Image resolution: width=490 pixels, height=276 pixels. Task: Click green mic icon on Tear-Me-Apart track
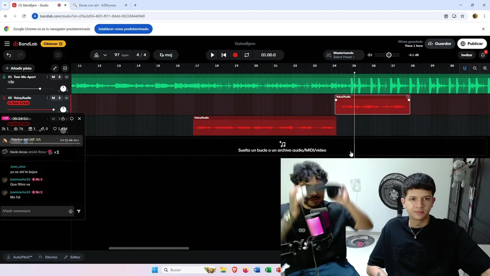point(4,77)
